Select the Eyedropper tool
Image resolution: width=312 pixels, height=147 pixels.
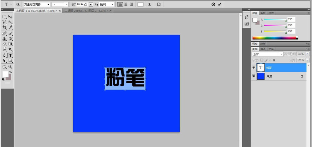coord(10,27)
